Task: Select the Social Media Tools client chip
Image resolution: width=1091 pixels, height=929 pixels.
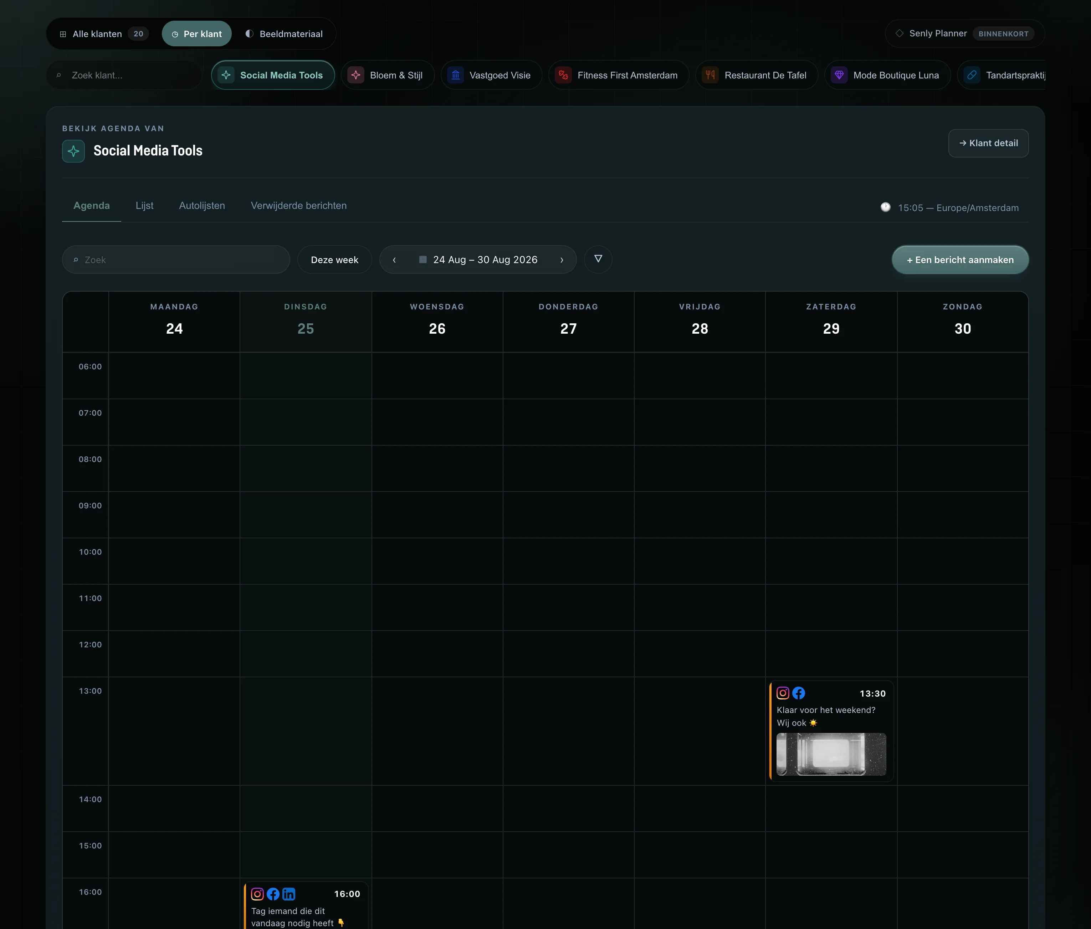Action: 273,75
